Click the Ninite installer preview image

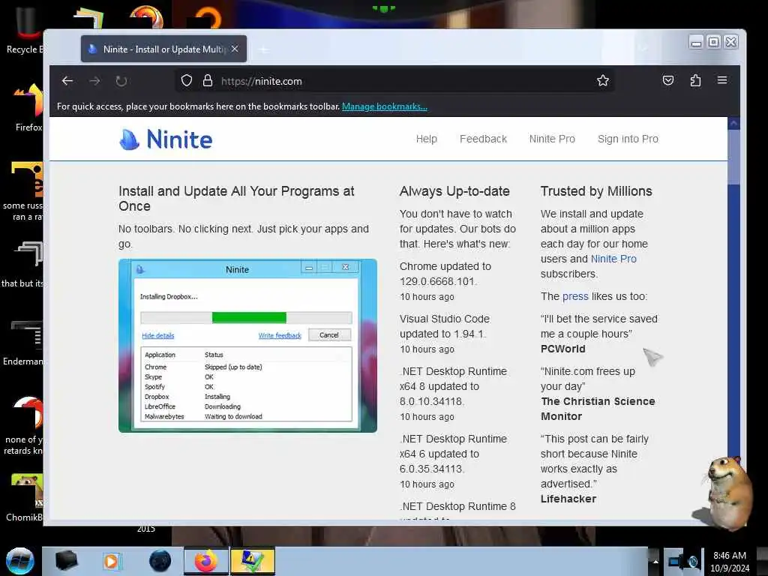[247, 346]
